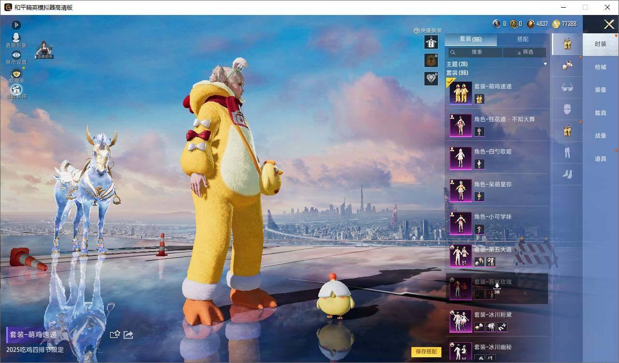This screenshot has width=619, height=363.
Task: Switch to the 套装(96) tab
Action: [x=470, y=39]
